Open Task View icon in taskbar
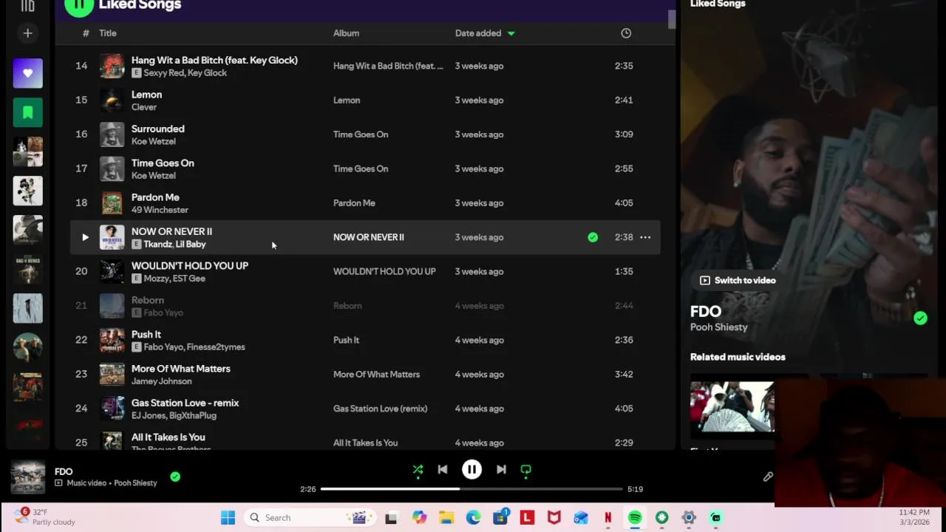 click(x=391, y=518)
